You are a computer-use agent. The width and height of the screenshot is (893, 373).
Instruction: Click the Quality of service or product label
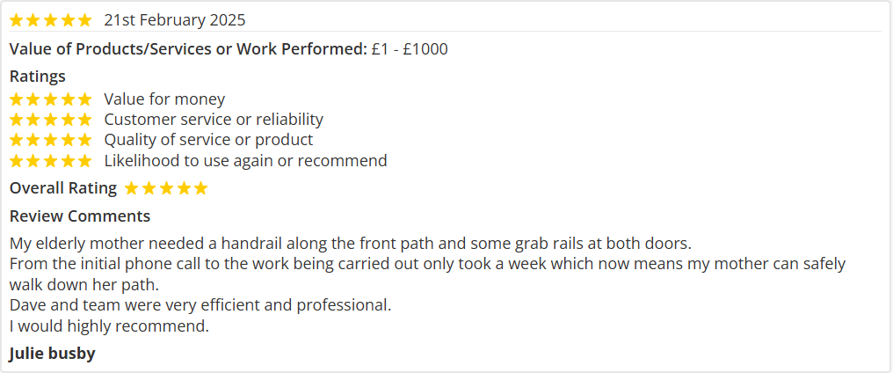[x=208, y=140]
